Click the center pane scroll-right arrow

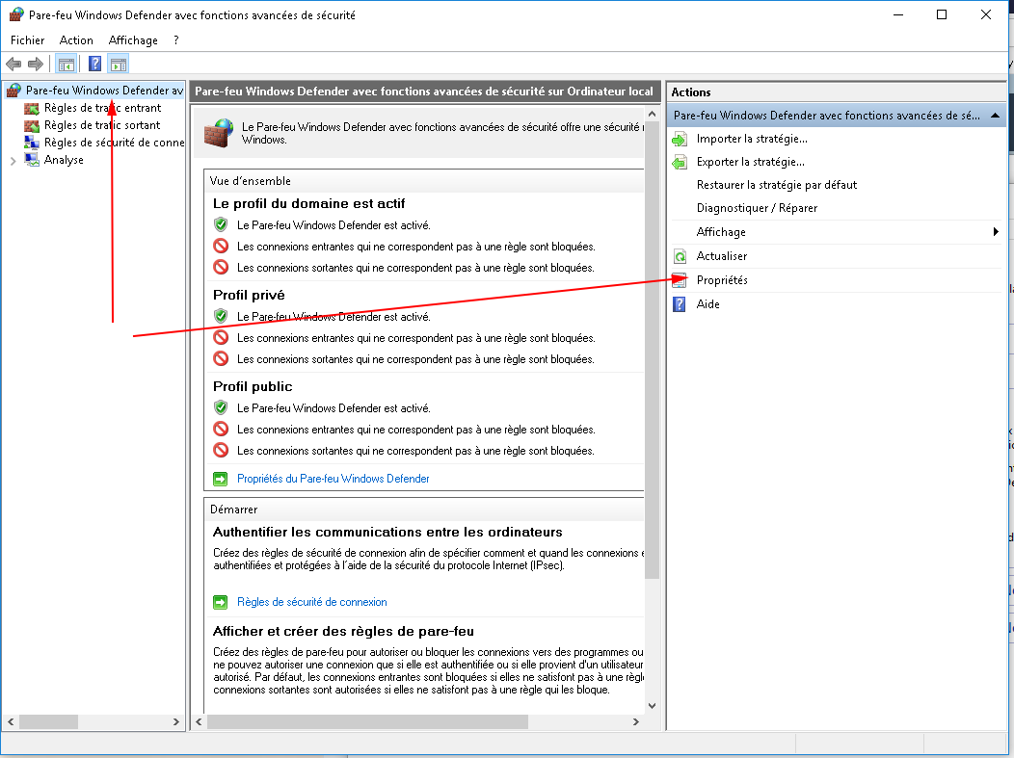[636, 721]
